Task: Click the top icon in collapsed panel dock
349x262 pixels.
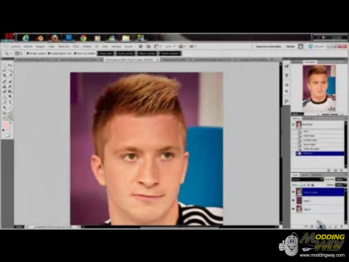Action: point(286,66)
